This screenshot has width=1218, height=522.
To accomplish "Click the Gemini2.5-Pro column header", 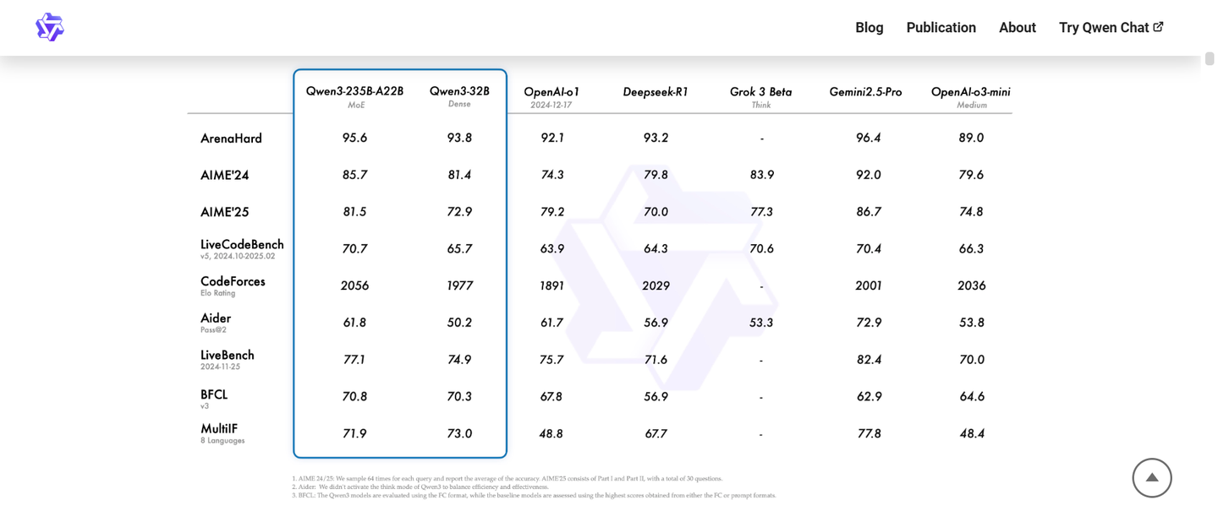I will (x=865, y=91).
